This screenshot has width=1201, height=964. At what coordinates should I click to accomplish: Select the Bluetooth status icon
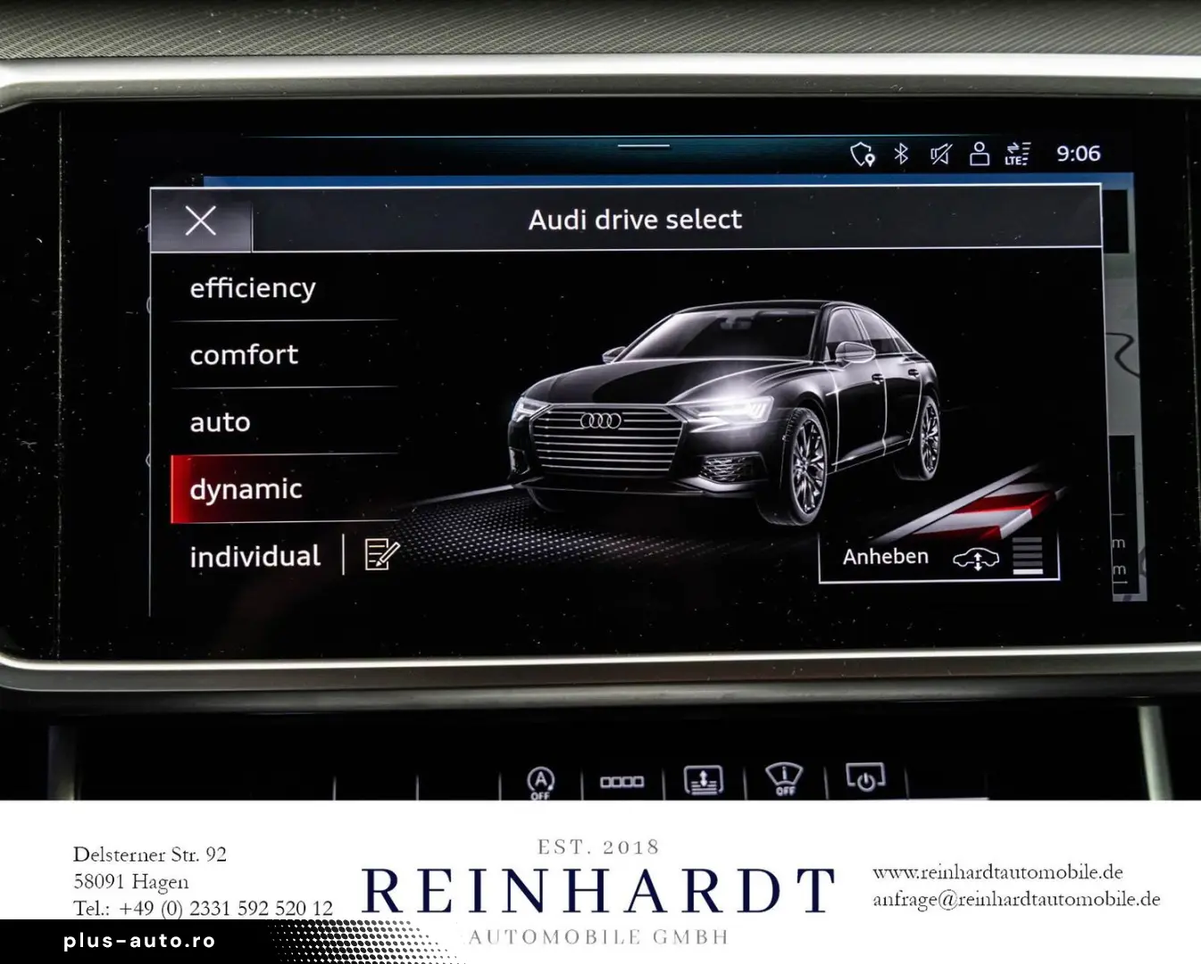(899, 153)
